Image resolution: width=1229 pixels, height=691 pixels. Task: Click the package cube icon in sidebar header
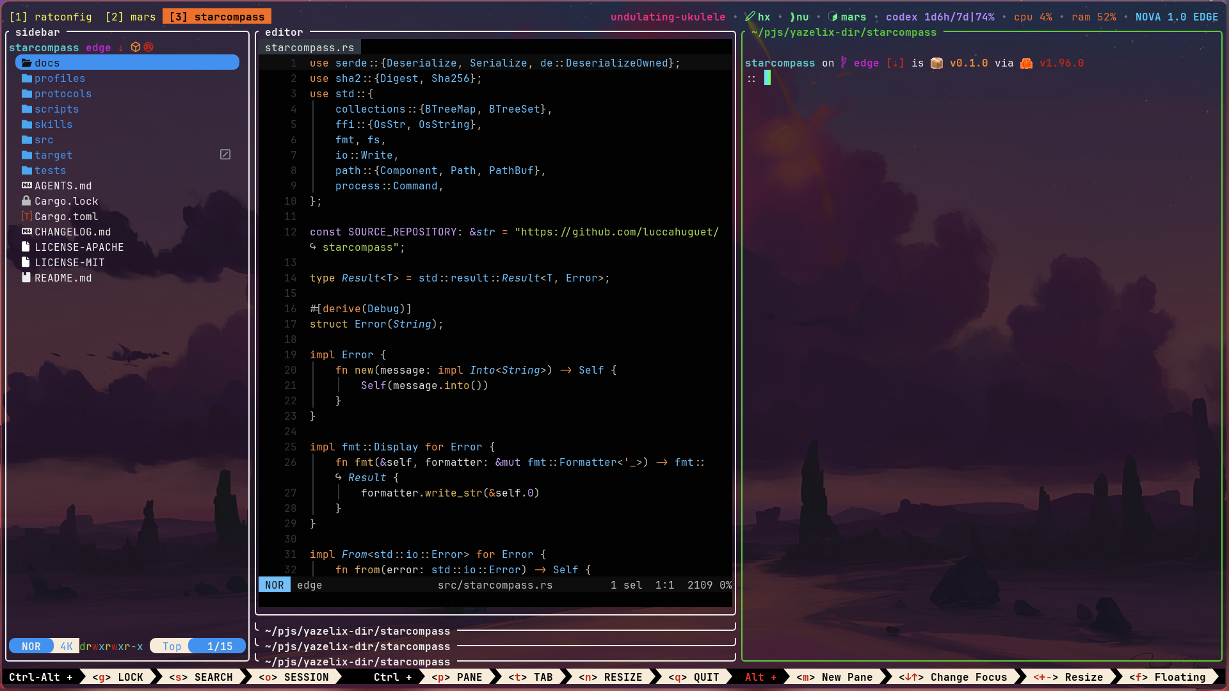tap(136, 47)
